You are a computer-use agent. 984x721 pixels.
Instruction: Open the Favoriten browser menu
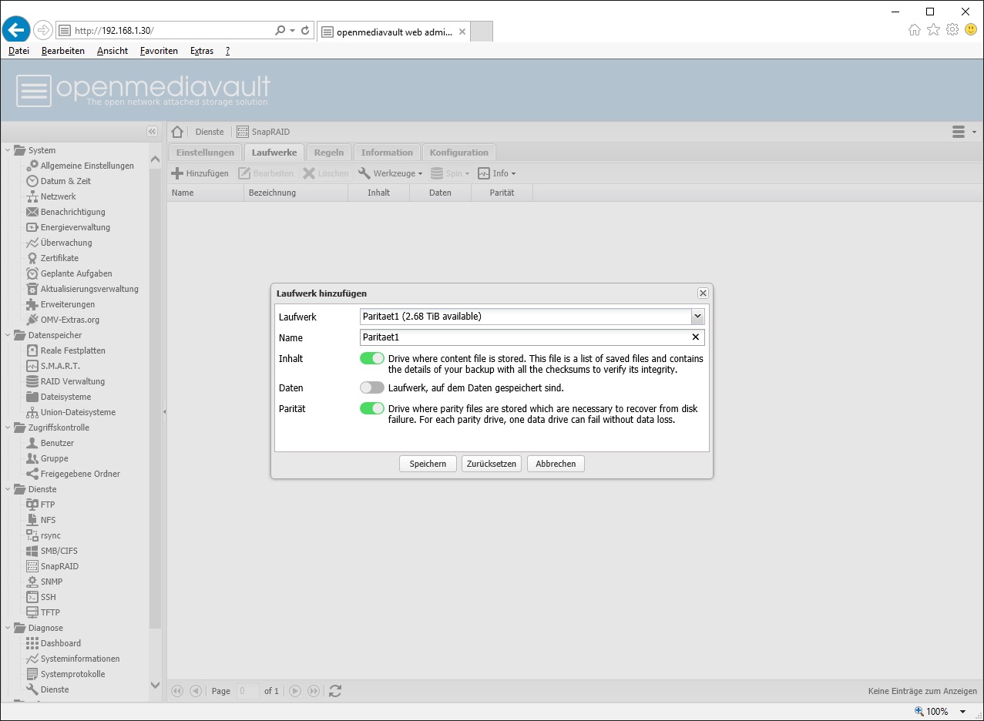pyautogui.click(x=159, y=51)
